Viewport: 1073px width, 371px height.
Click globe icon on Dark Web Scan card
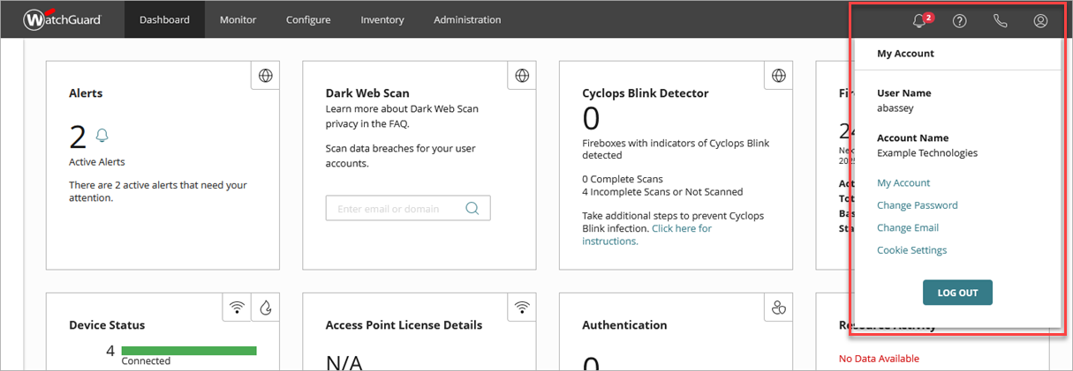522,76
